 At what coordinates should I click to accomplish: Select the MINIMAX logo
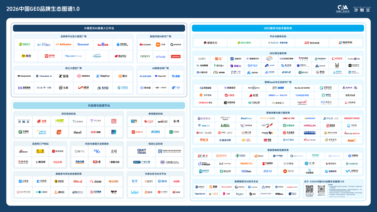83,76
